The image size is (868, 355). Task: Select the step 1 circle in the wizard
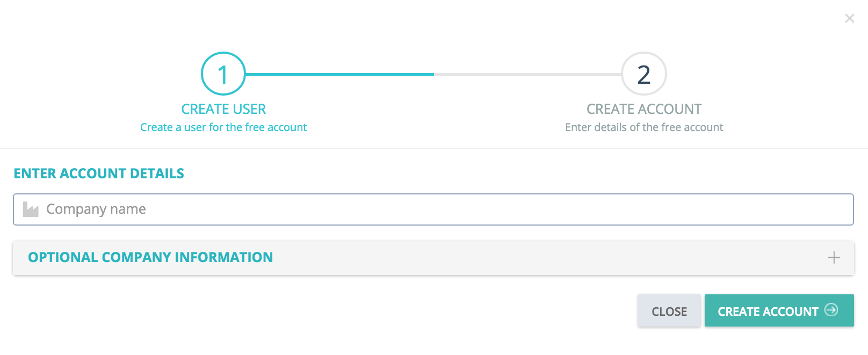click(x=223, y=74)
